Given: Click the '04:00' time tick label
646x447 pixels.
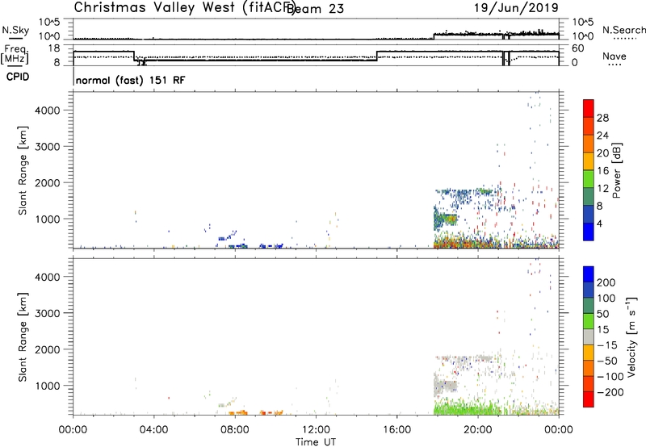Looking at the screenshot, I should pyautogui.click(x=154, y=430).
